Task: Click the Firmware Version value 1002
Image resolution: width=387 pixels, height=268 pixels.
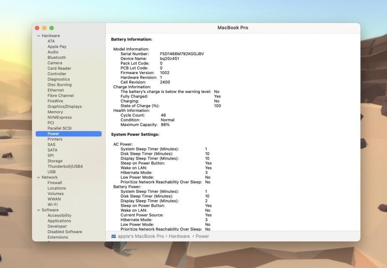Action: click(x=164, y=73)
